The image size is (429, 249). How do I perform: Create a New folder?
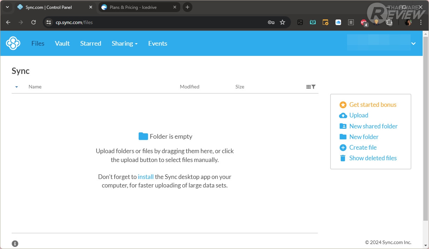coord(364,137)
